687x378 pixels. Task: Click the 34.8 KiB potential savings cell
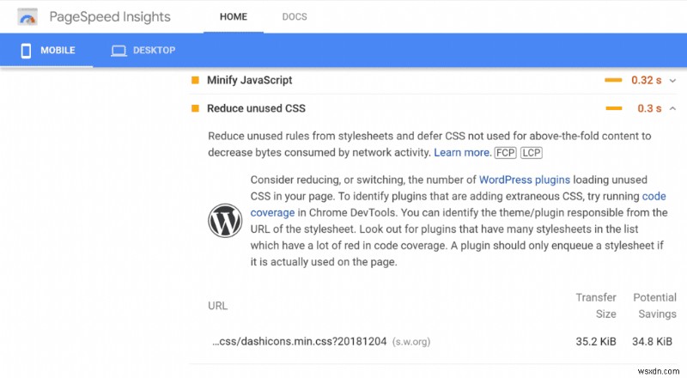pyautogui.click(x=652, y=341)
